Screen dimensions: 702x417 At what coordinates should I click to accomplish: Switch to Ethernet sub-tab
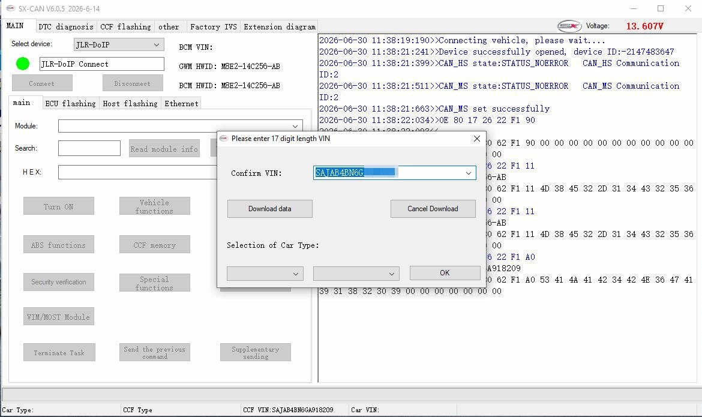pos(181,103)
